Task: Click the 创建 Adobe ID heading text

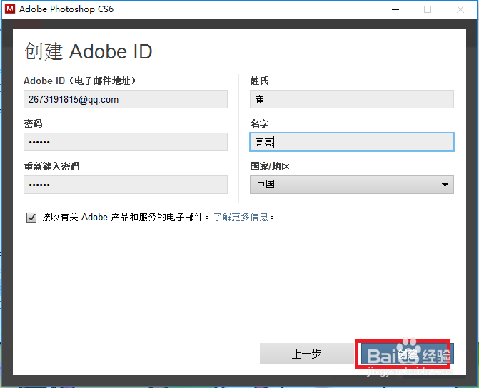Action: pos(88,51)
